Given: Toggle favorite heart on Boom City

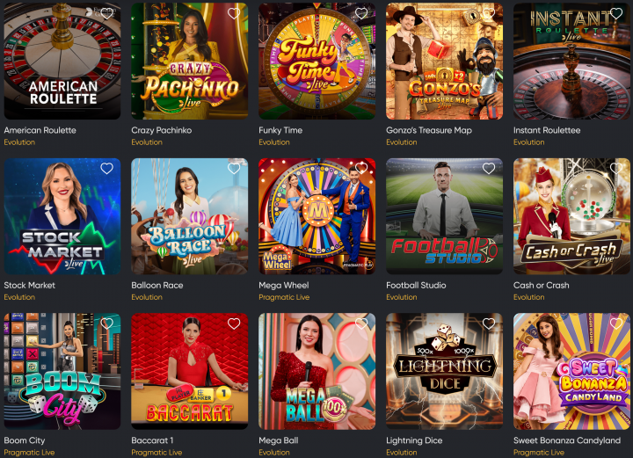Looking at the screenshot, I should click(x=106, y=324).
